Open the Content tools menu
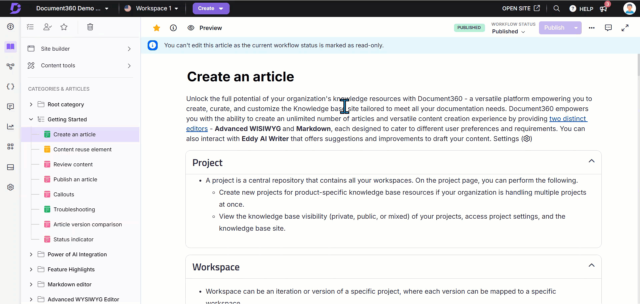 [80, 66]
